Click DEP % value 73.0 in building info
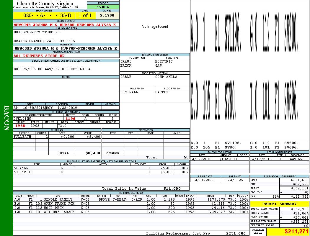This screenshot has height=236, width=310. 62,126
